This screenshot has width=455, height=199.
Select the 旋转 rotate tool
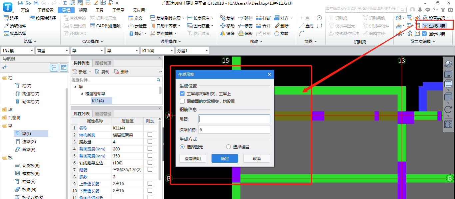tap(281, 33)
